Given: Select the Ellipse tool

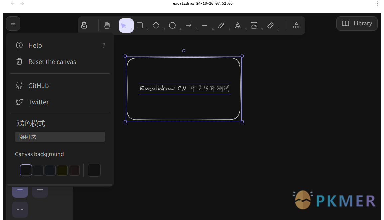Looking at the screenshot, I should tap(172, 25).
